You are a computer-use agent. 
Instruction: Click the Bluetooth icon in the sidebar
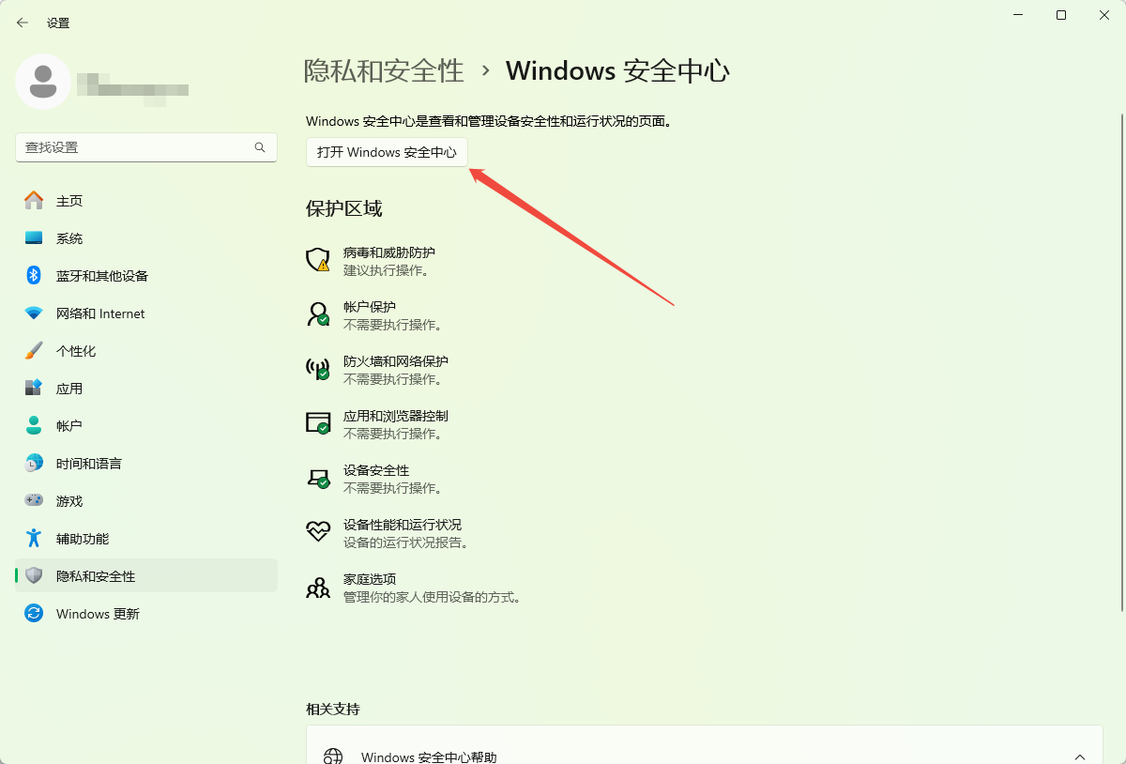pos(34,276)
